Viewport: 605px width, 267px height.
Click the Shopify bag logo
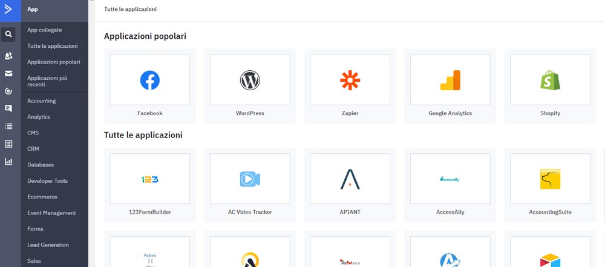[550, 80]
